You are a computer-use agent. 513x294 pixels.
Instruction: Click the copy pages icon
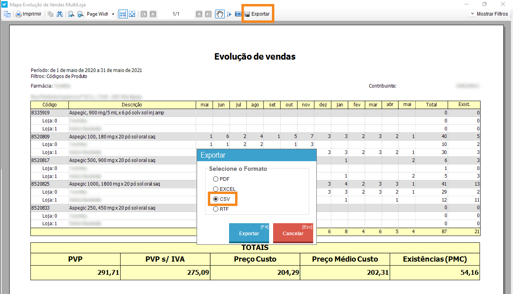[50, 14]
